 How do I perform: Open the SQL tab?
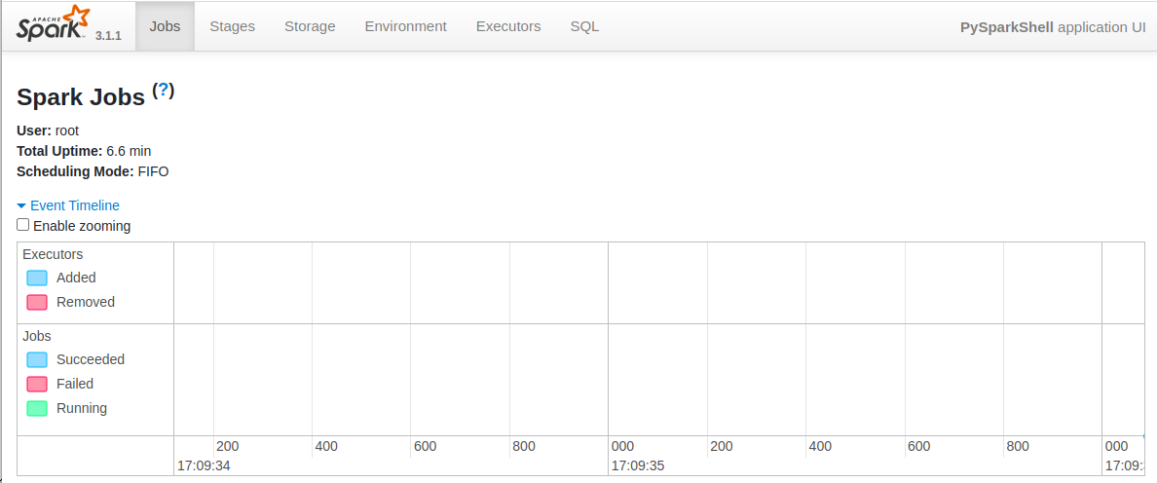(584, 26)
